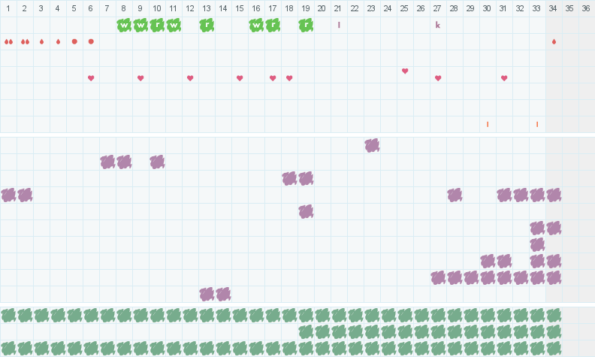
Task: Select the large red dot on day 5
Action: coord(74,41)
